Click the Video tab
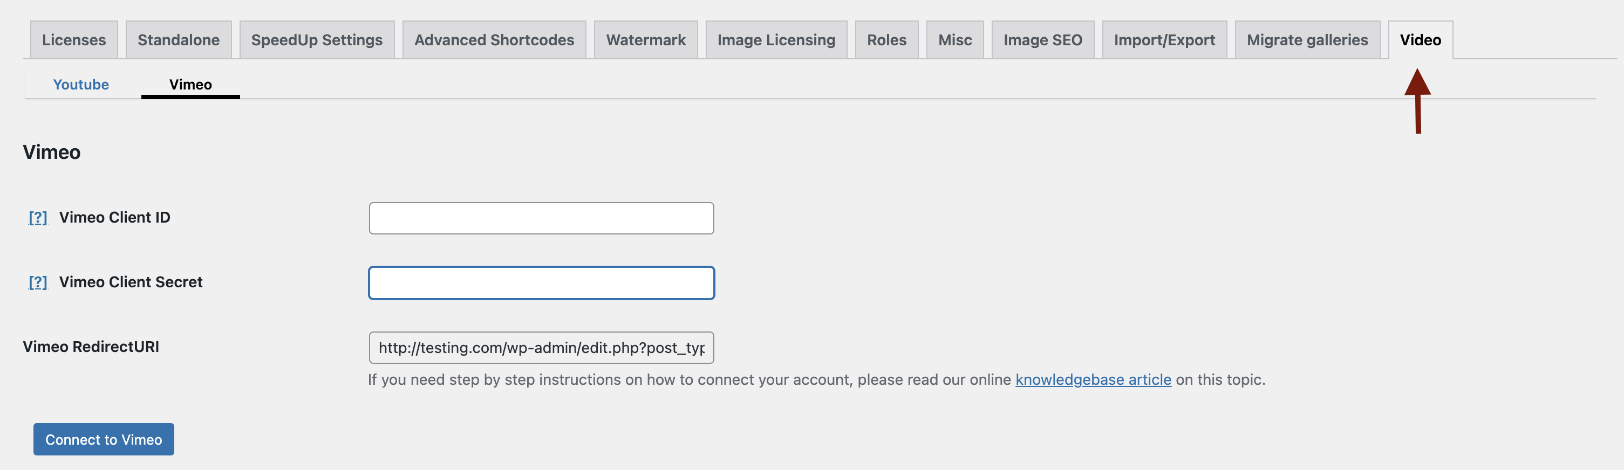This screenshot has height=470, width=1624. [x=1420, y=40]
